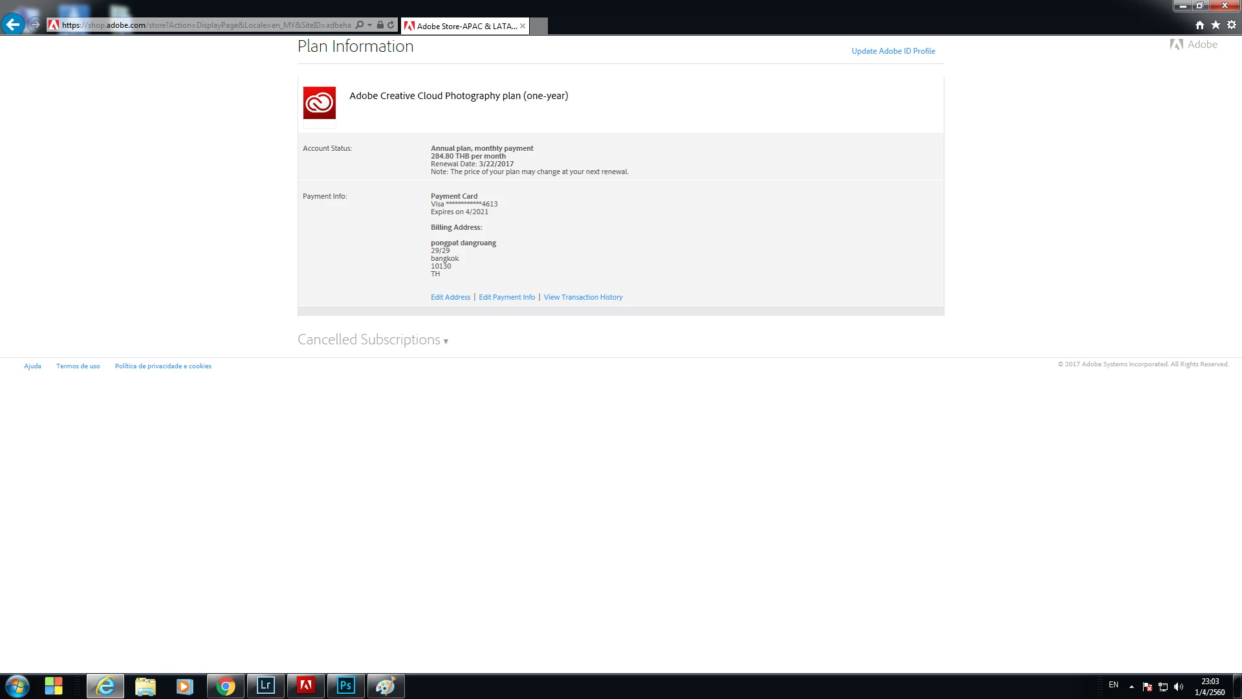This screenshot has height=699, width=1242.
Task: Click the browser Back arrow button
Action: click(13, 25)
